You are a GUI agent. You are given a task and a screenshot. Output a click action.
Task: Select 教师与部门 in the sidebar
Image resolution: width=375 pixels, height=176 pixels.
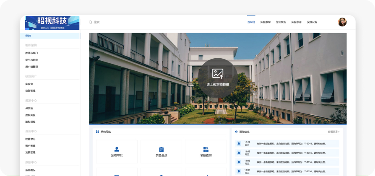31,53
